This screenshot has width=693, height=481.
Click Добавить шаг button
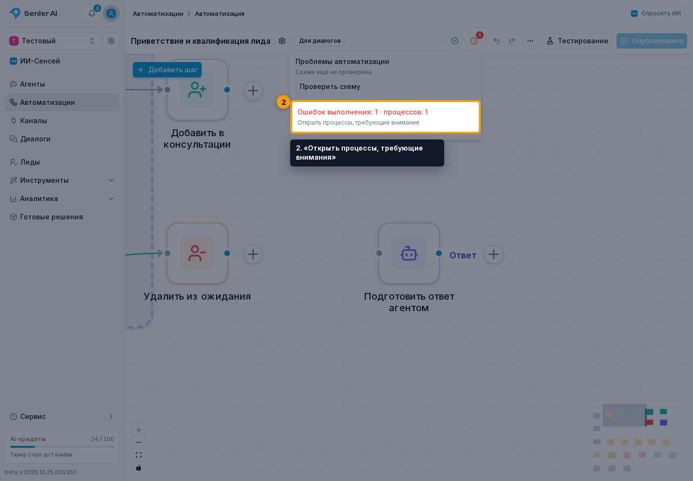(x=167, y=70)
